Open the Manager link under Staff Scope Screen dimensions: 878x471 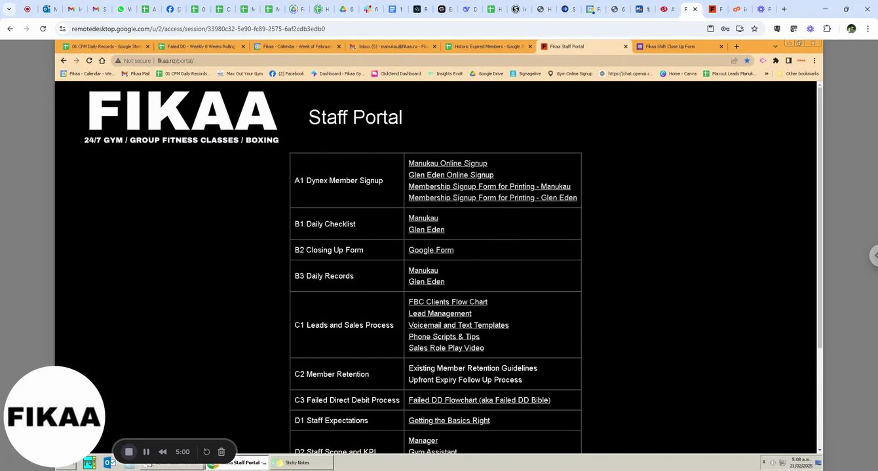tap(423, 441)
